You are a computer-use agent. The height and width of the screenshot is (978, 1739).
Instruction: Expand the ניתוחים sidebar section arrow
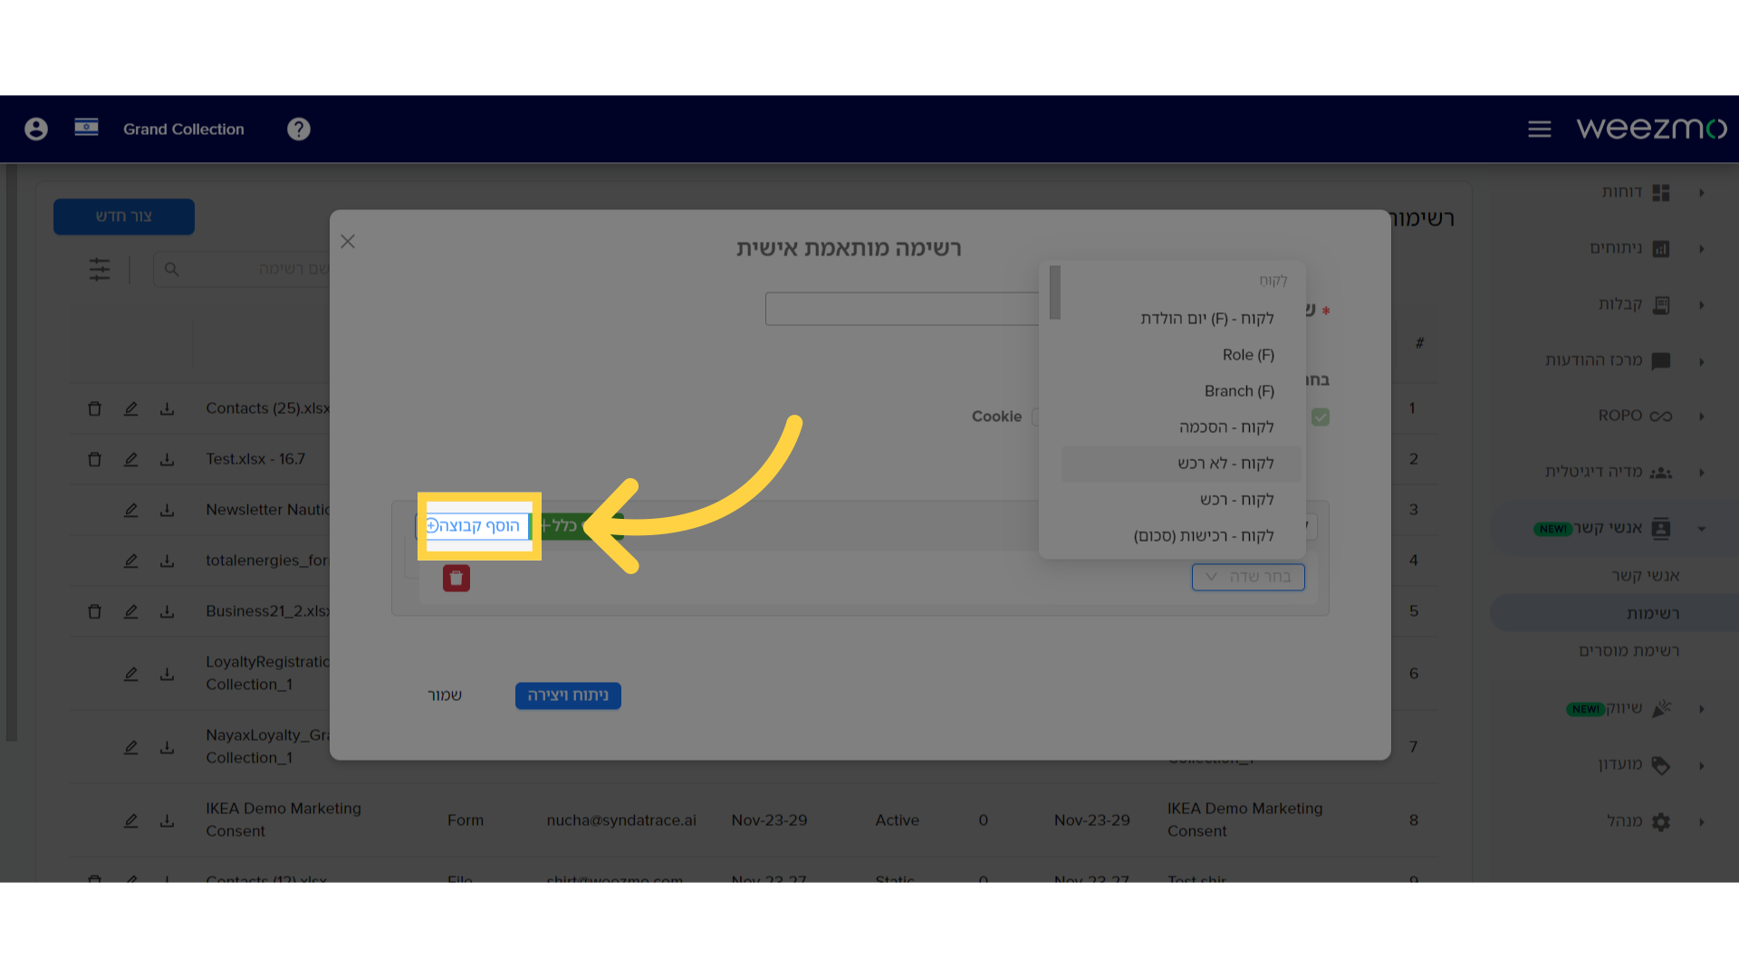tap(1702, 248)
